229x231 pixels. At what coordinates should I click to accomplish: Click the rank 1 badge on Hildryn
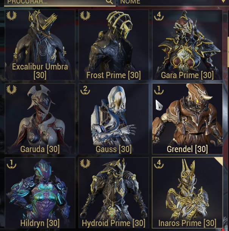[x=11, y=164]
